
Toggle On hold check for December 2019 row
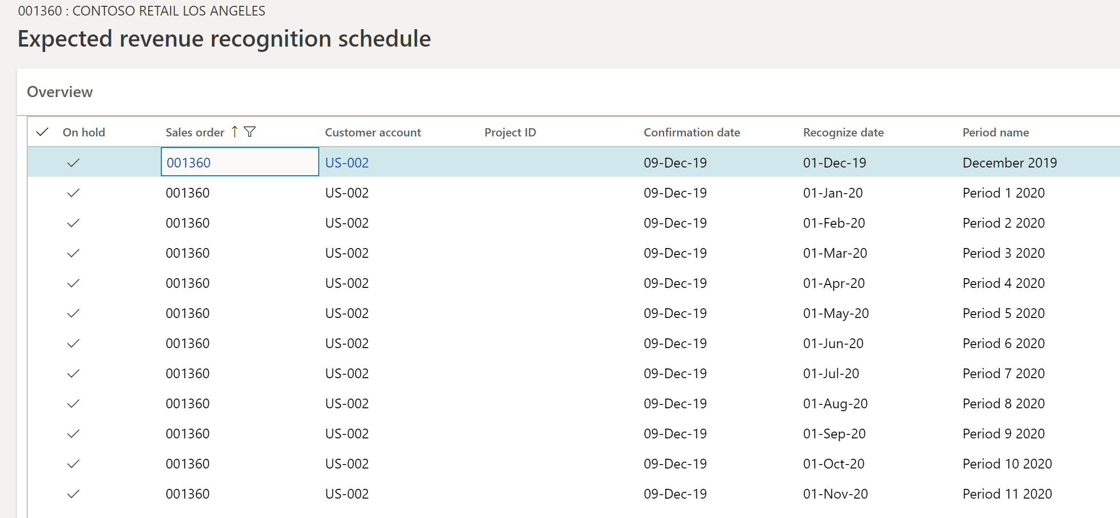click(73, 163)
